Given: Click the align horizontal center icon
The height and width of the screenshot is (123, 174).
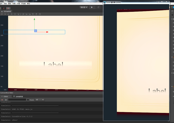Looking at the screenshot, I should click(x=15, y=14).
